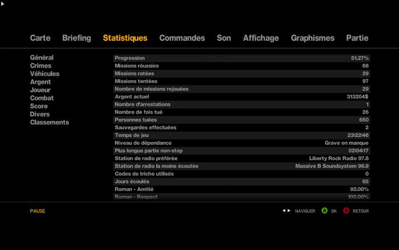Select the Général statistics category
Screen dimensions: 399x250
click(41, 57)
